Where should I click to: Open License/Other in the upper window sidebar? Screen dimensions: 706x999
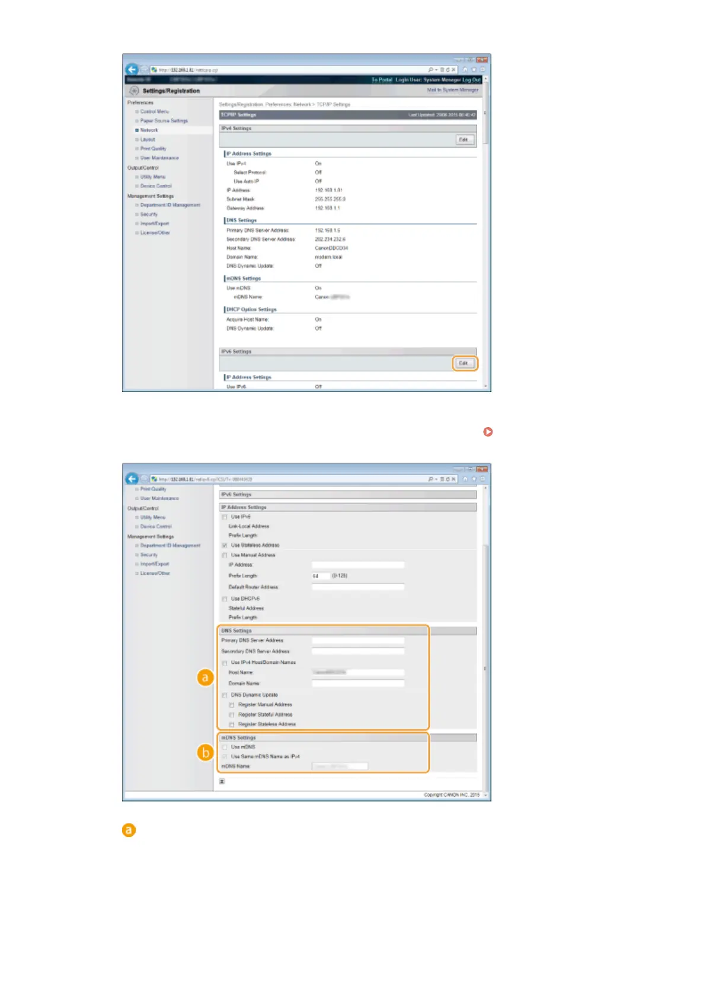[x=155, y=233]
